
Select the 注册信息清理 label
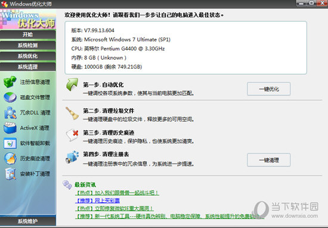point(35,82)
